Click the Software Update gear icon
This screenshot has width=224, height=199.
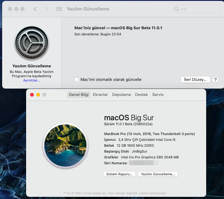tap(32, 43)
